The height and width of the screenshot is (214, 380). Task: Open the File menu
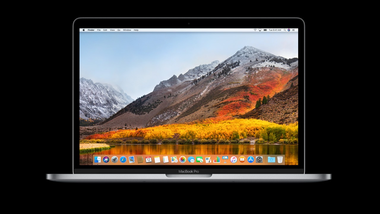(x=99, y=30)
